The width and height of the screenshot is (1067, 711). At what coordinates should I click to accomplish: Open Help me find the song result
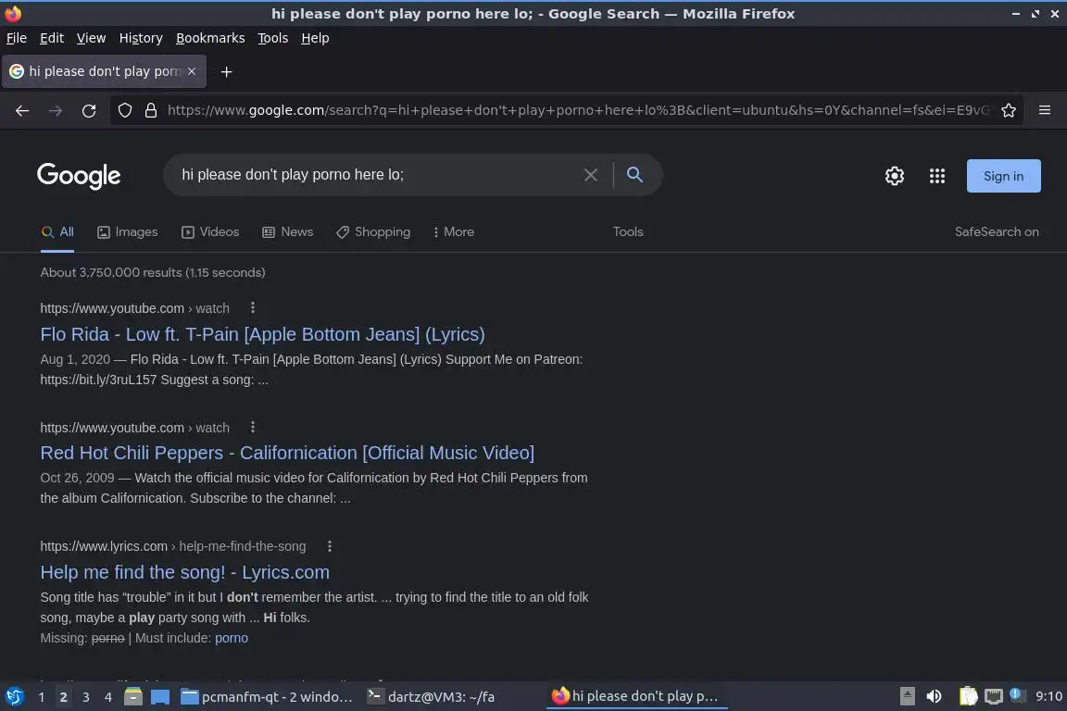(x=184, y=573)
